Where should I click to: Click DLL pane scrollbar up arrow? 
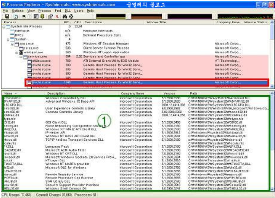(272, 93)
